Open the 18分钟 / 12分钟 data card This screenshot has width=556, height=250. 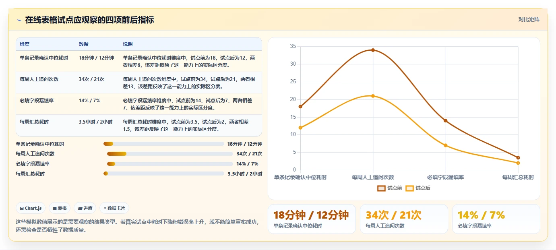[x=312, y=219]
